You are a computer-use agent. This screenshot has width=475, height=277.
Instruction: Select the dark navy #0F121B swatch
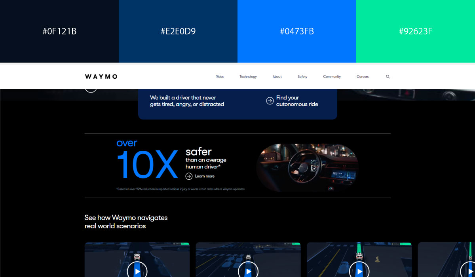point(59,31)
